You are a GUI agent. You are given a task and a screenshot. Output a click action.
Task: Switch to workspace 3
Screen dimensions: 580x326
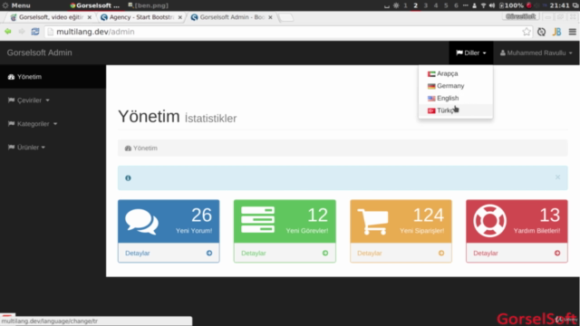[425, 5]
